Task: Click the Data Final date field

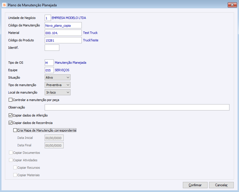Action: pyautogui.click(x=54, y=145)
